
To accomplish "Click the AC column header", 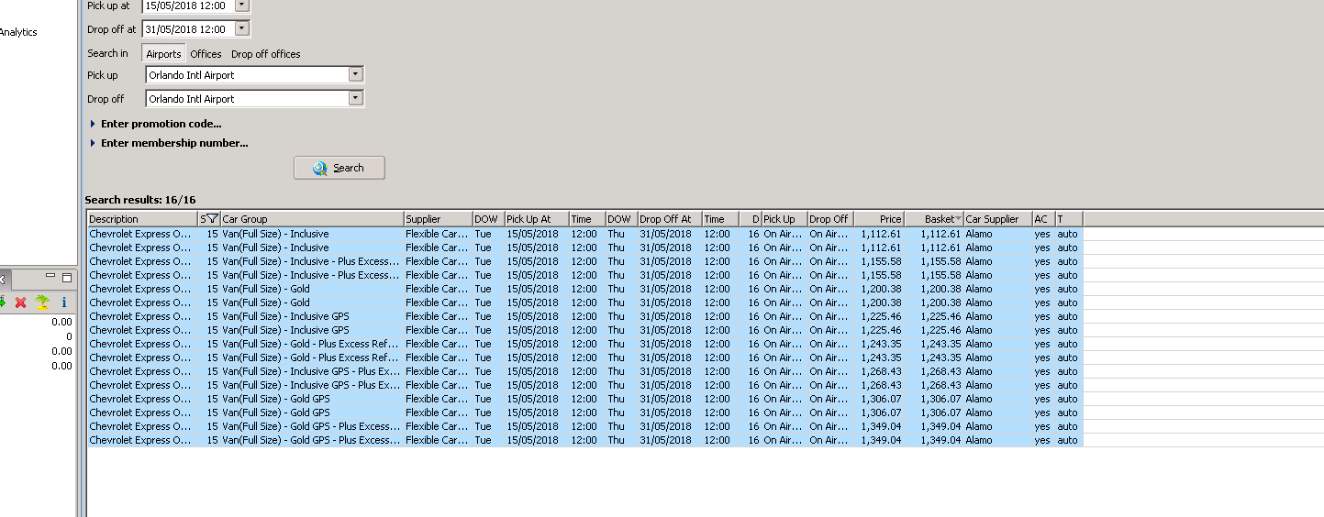I will tap(1043, 219).
